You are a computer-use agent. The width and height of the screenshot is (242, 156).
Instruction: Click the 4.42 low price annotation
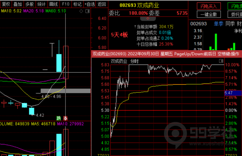tap(40, 115)
